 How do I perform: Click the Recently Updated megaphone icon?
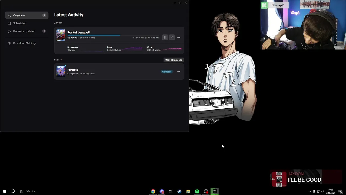9,31
